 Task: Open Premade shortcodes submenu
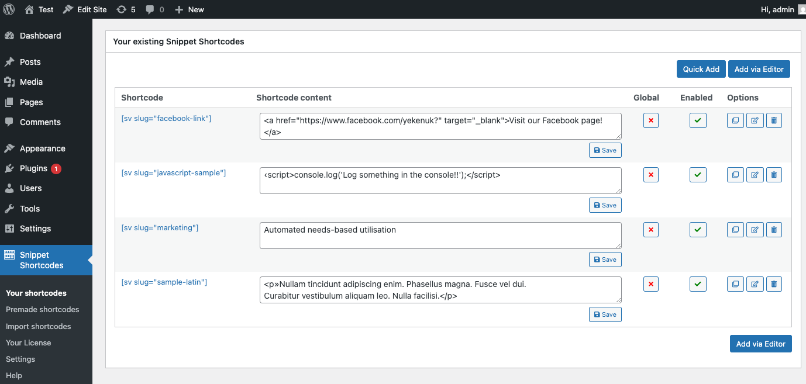(x=42, y=309)
